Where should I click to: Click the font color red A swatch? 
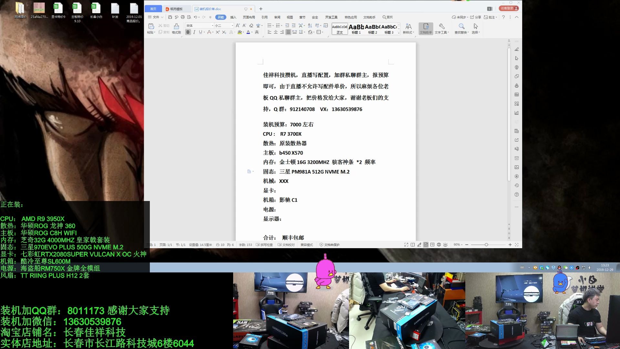248,32
